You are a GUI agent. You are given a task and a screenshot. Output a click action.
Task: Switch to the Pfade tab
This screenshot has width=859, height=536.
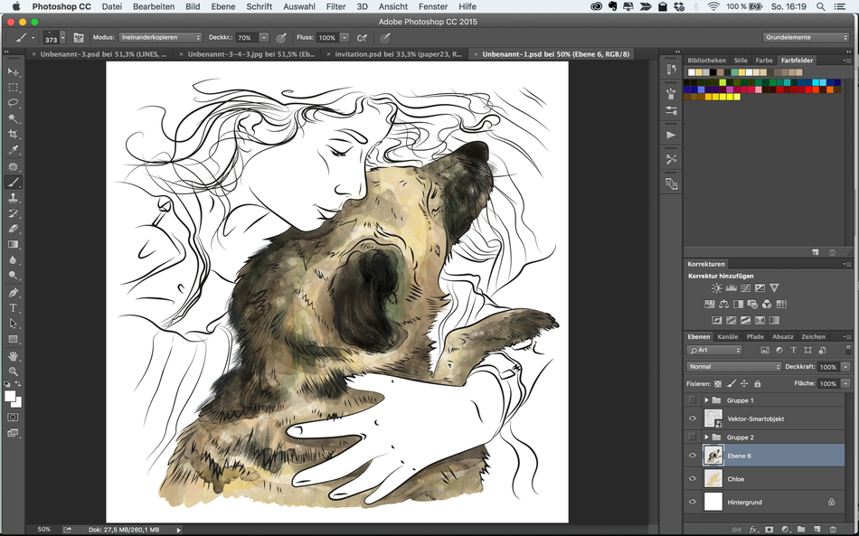point(755,337)
